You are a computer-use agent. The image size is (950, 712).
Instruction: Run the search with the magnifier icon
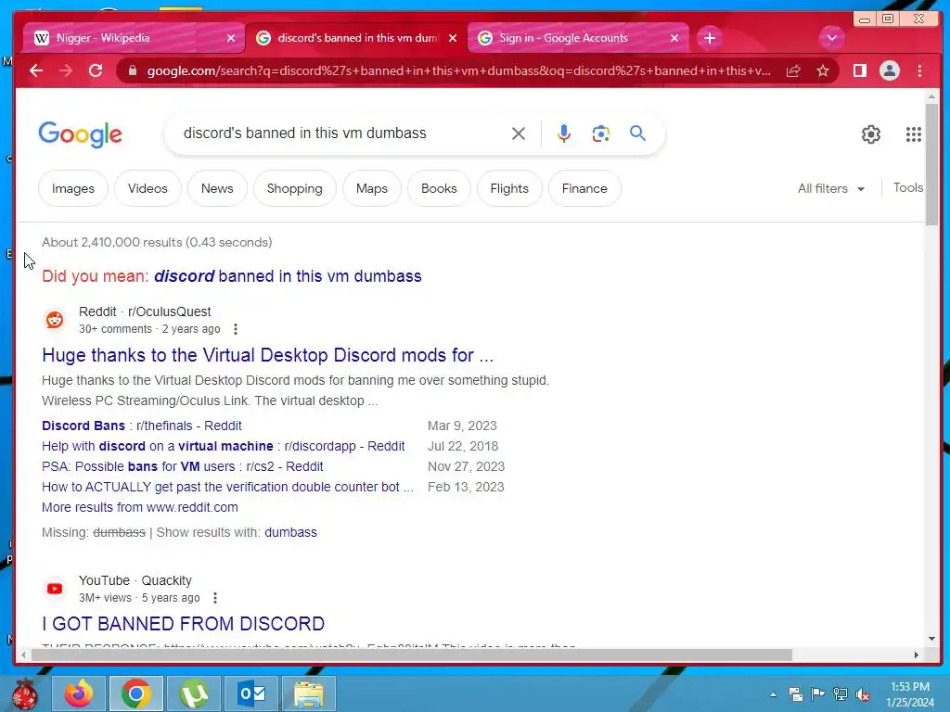click(637, 133)
